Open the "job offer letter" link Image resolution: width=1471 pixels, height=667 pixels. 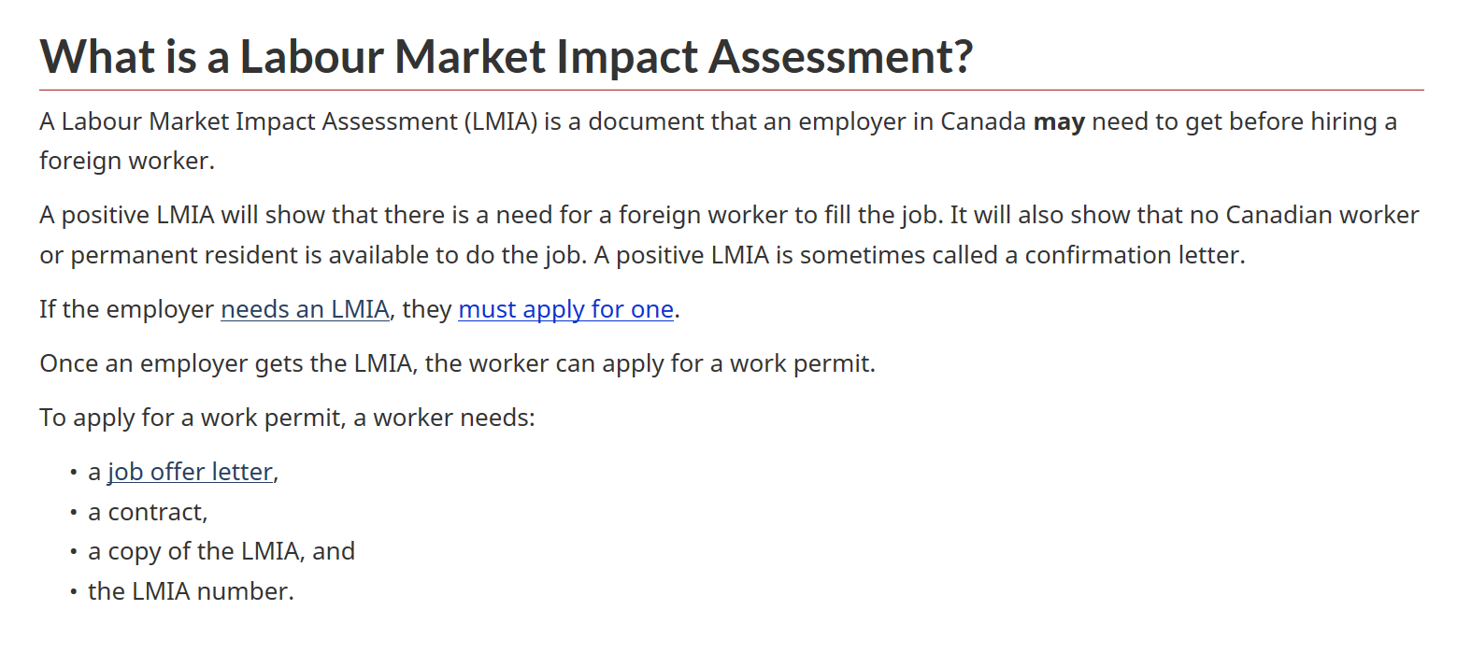(190, 472)
